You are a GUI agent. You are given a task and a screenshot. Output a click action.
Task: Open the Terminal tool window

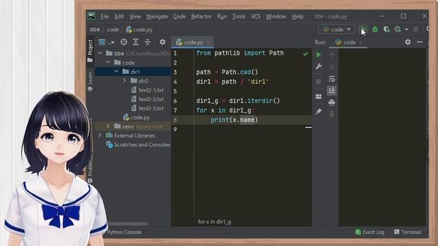click(407, 232)
